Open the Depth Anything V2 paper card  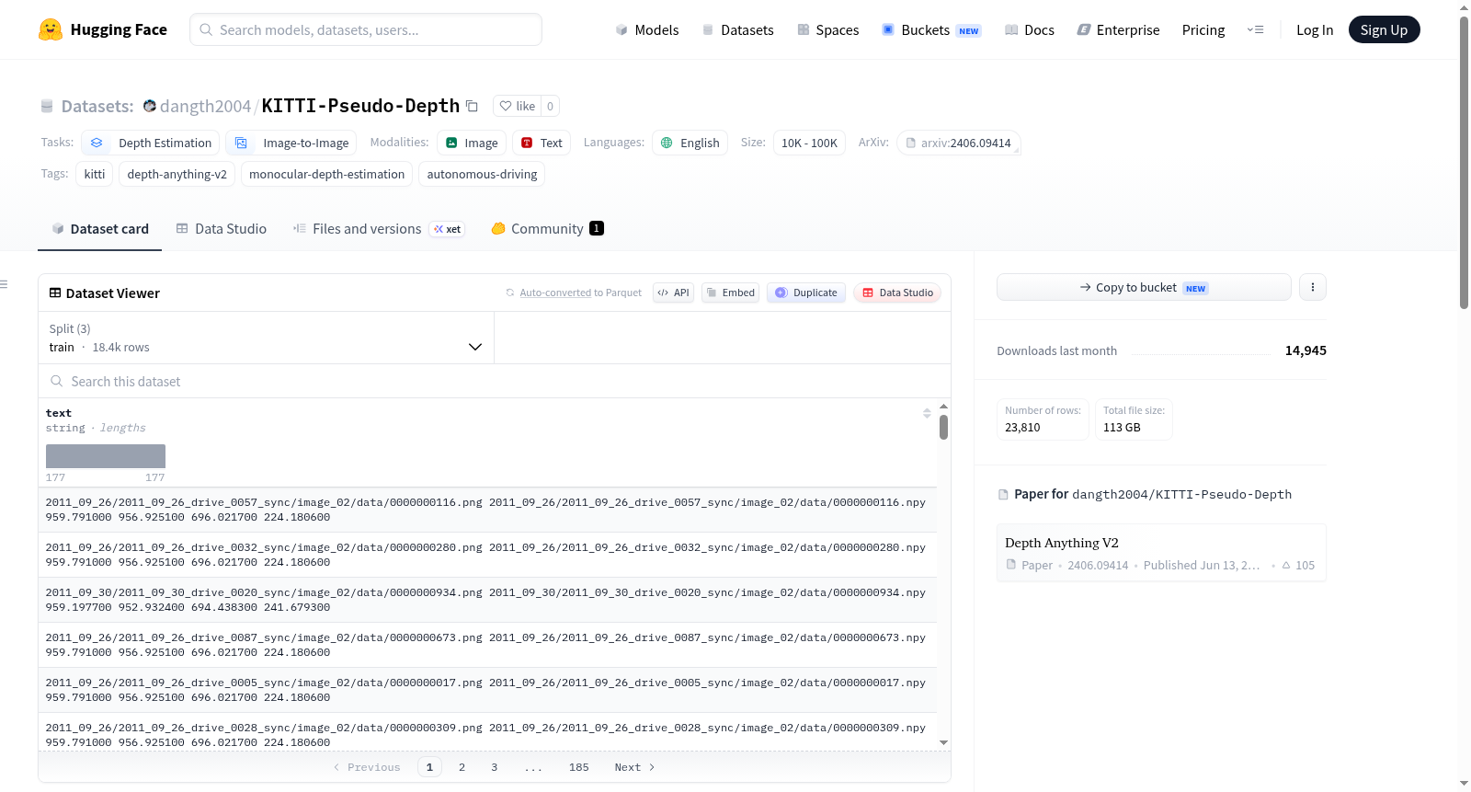pyautogui.click(x=1161, y=553)
